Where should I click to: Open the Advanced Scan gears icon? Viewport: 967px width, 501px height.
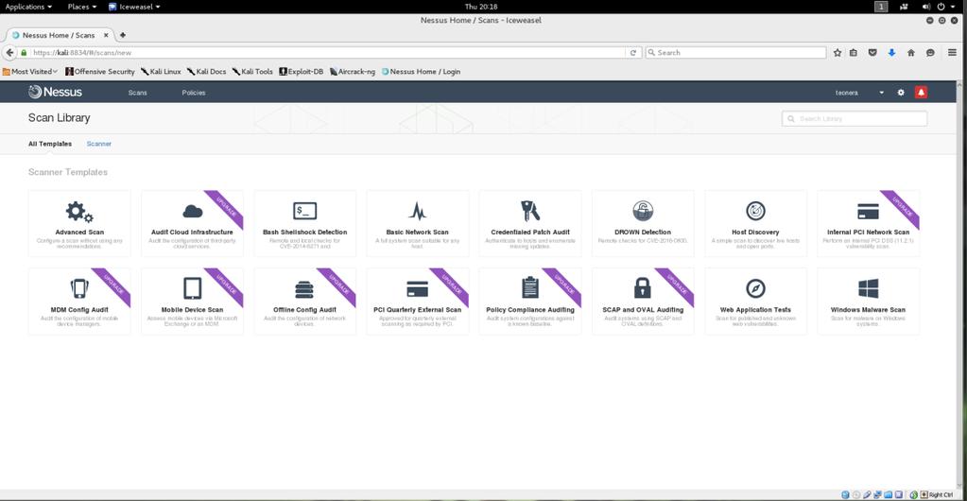point(79,212)
